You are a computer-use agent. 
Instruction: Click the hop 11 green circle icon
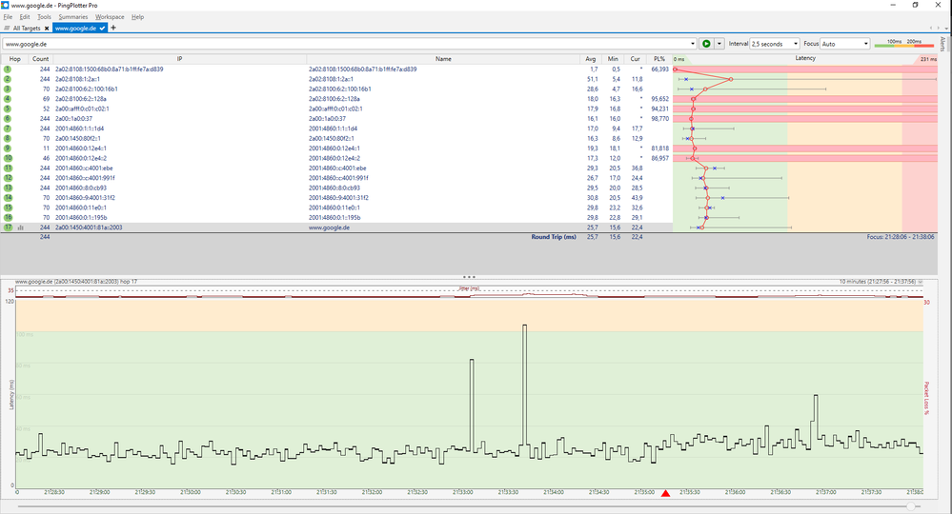[x=8, y=168]
